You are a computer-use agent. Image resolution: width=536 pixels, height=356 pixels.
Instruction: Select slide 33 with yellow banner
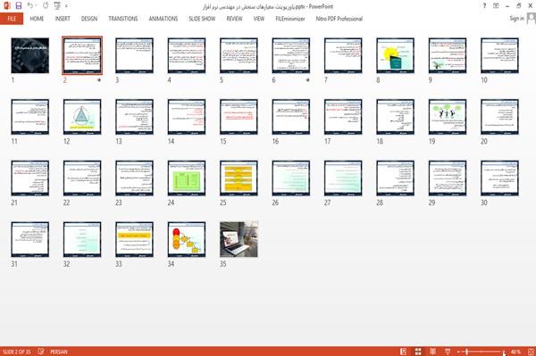[134, 239]
